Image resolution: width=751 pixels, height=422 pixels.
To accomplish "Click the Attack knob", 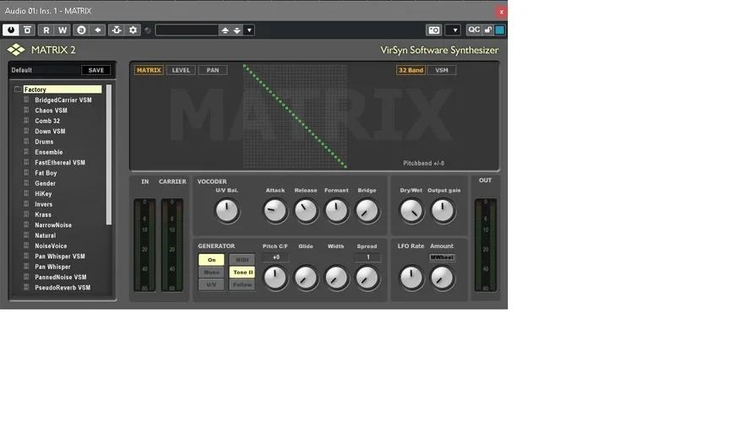I will [275, 211].
